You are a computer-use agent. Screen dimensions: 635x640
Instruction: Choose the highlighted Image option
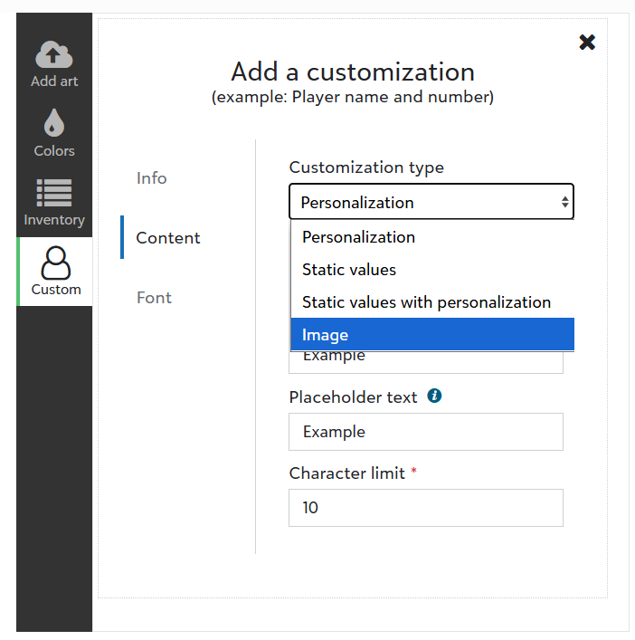(326, 335)
